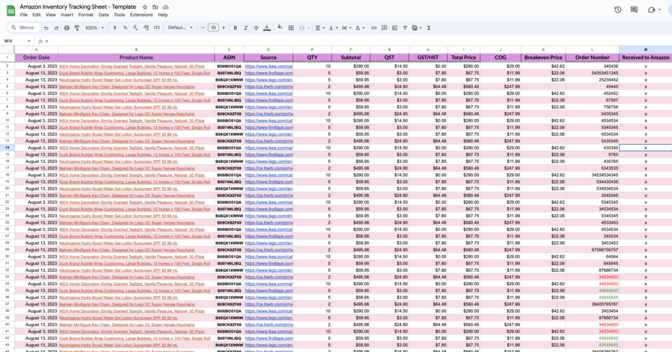Open the iherb.com source link in row 5
Image resolution: width=672 pixels, height=352 pixels.
[x=269, y=87]
